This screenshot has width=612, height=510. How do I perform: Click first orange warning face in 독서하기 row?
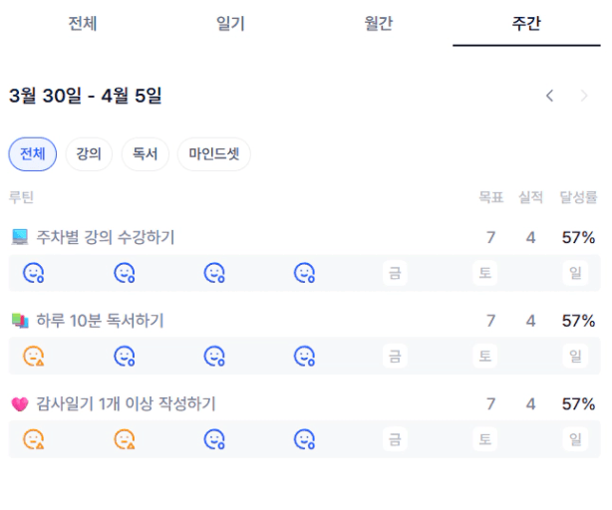[34, 356]
